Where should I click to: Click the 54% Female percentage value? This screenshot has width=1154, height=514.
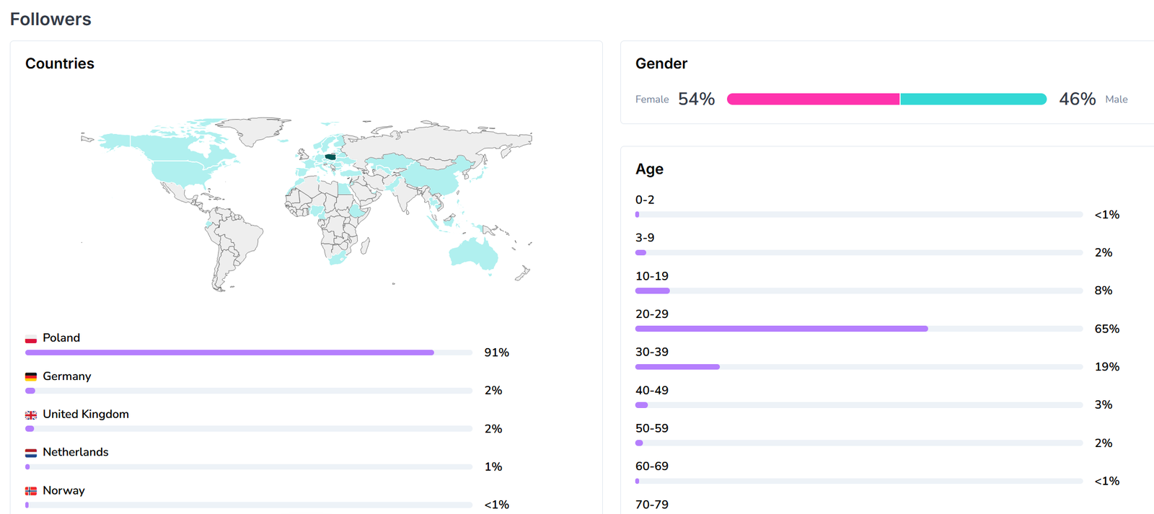(x=696, y=99)
